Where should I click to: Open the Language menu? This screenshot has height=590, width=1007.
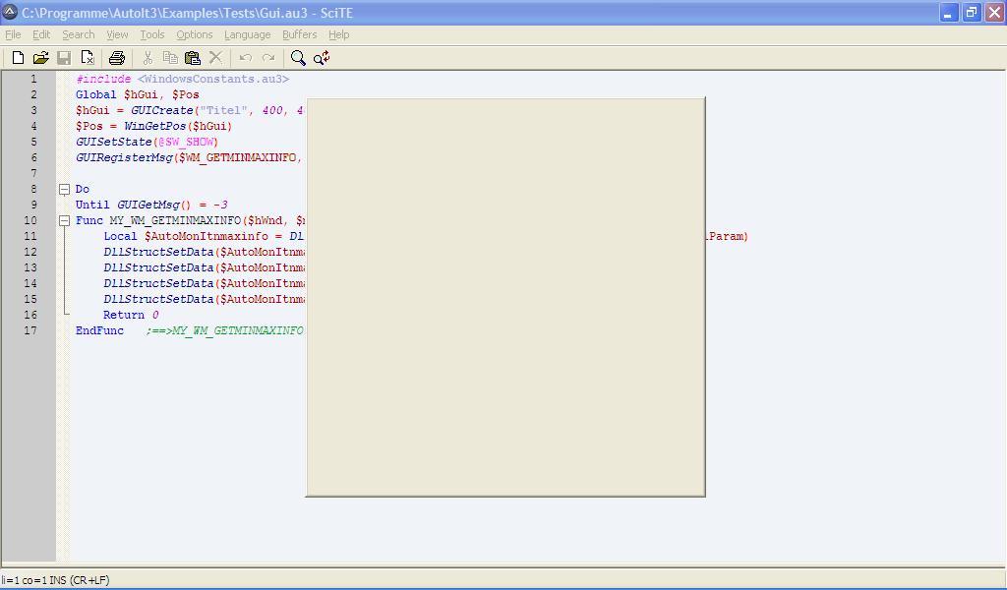click(x=247, y=34)
